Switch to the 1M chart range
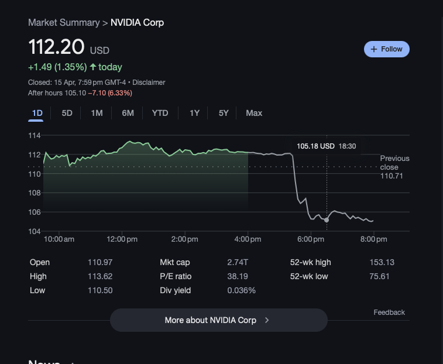The height and width of the screenshot is (364, 443). 97,113
